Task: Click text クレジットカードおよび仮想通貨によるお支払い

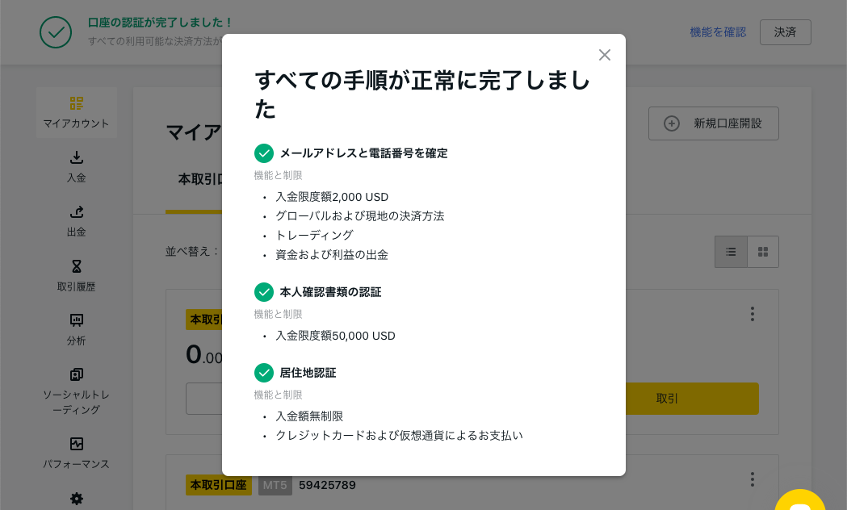Action: pos(399,436)
